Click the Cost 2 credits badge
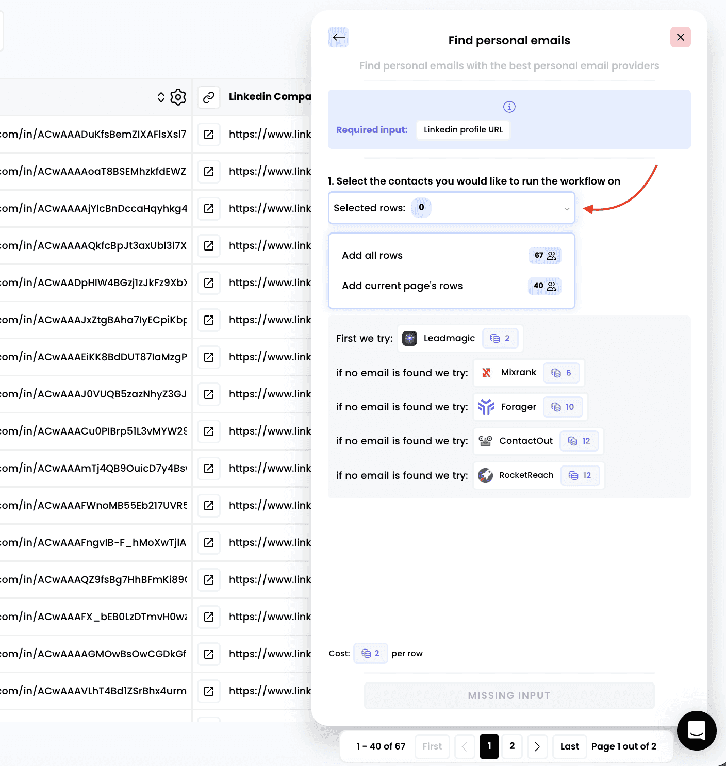Viewport: 726px width, 766px height. pyautogui.click(x=371, y=654)
